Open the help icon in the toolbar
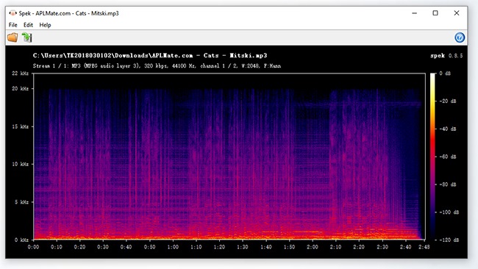The height and width of the screenshot is (269, 478). tap(460, 37)
